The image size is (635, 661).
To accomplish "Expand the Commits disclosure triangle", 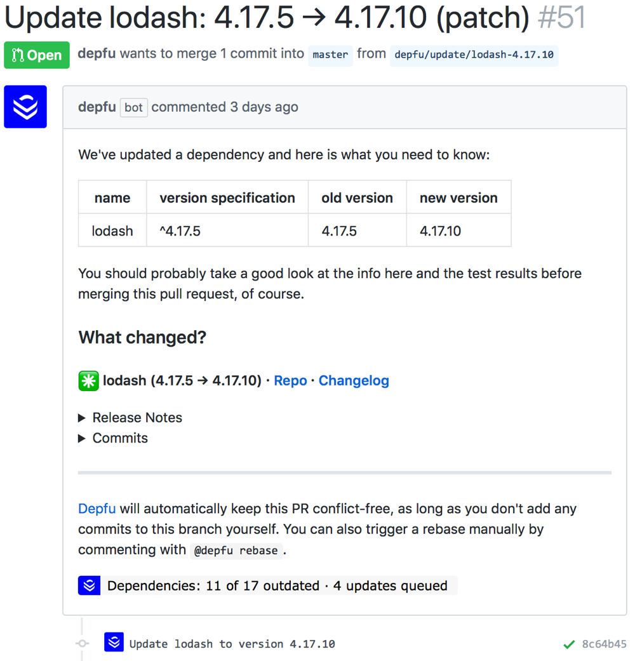I will (x=82, y=438).
